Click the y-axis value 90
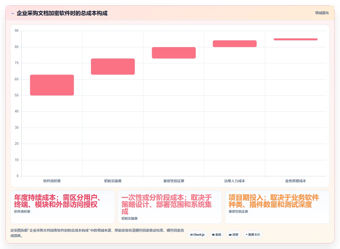This screenshot has width=340, height=249. coord(17,31)
